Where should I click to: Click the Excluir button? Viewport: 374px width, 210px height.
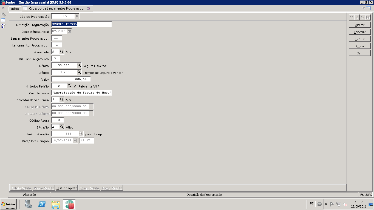coord(360,39)
